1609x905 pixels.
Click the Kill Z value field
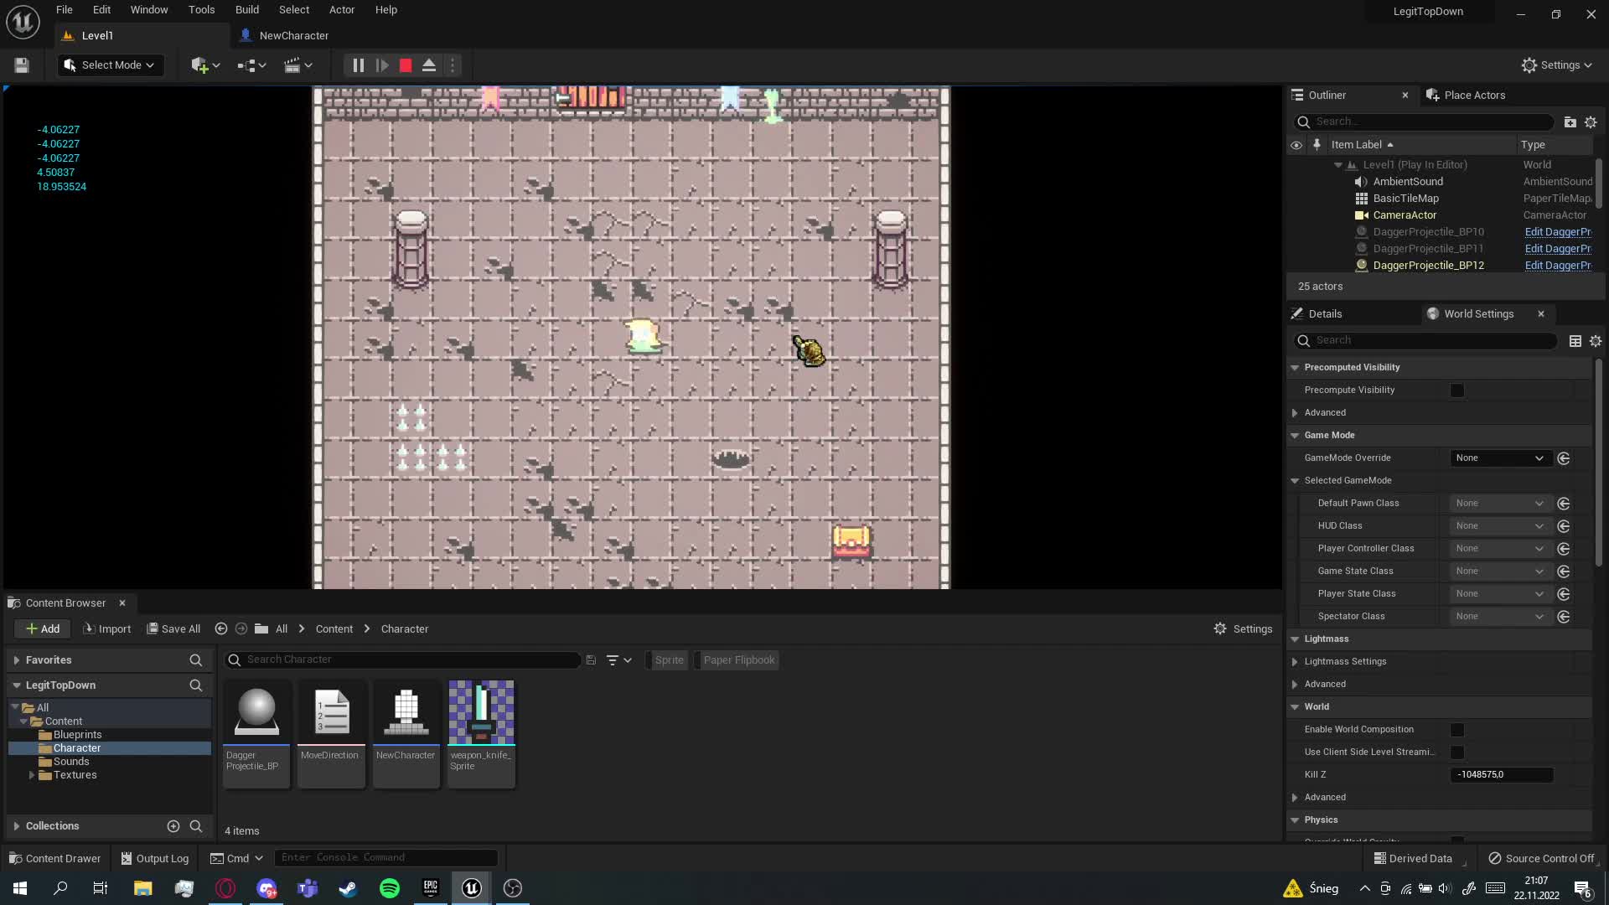1500,775
